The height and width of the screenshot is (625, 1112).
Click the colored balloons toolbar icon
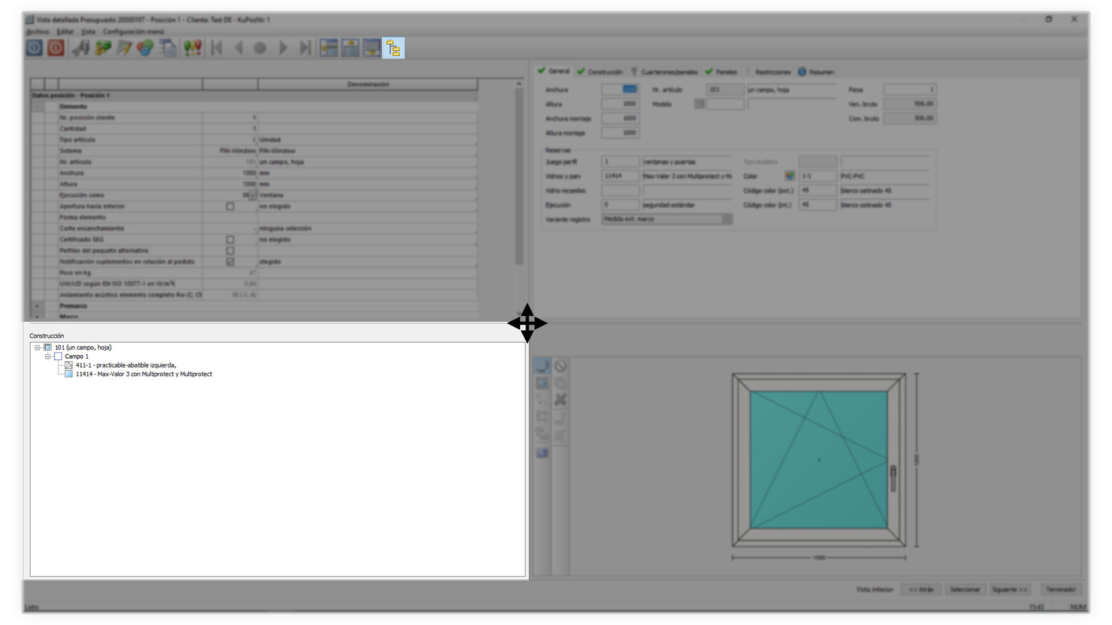(145, 48)
